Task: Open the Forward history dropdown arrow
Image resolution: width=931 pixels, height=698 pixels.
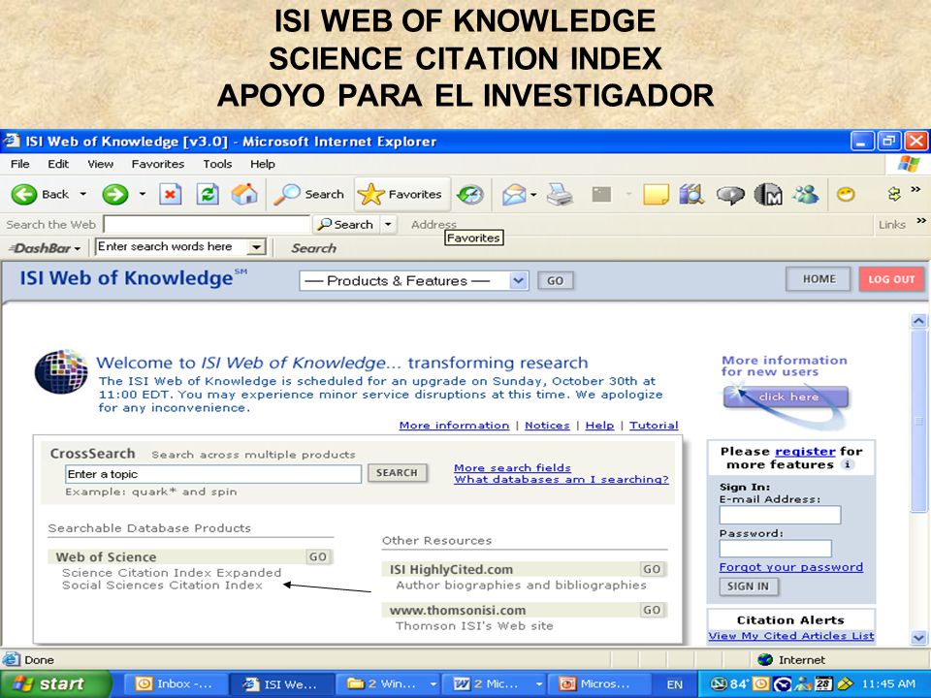Action: (142, 194)
